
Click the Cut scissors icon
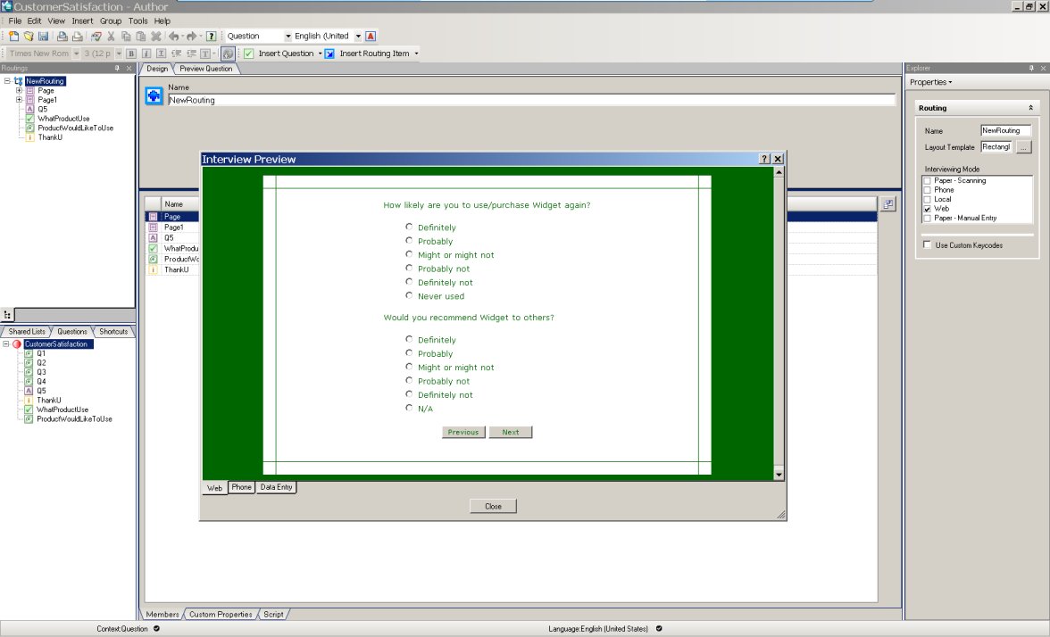[x=111, y=36]
